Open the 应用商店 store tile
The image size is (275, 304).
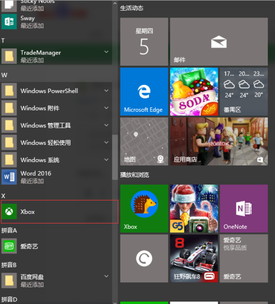click(x=219, y=142)
